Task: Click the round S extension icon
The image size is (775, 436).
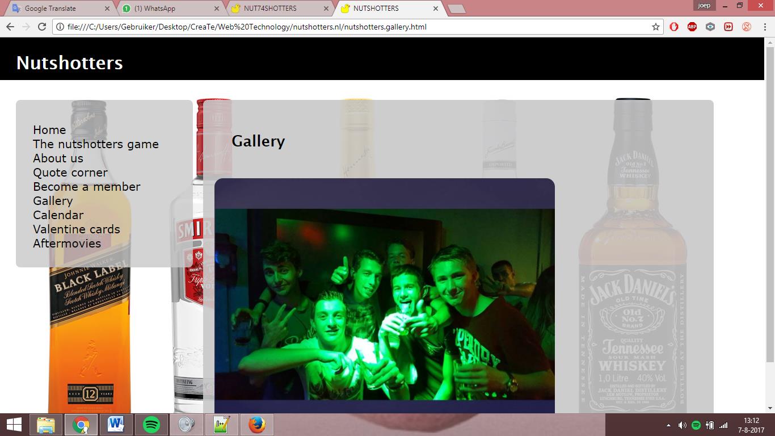Action: coord(747,27)
